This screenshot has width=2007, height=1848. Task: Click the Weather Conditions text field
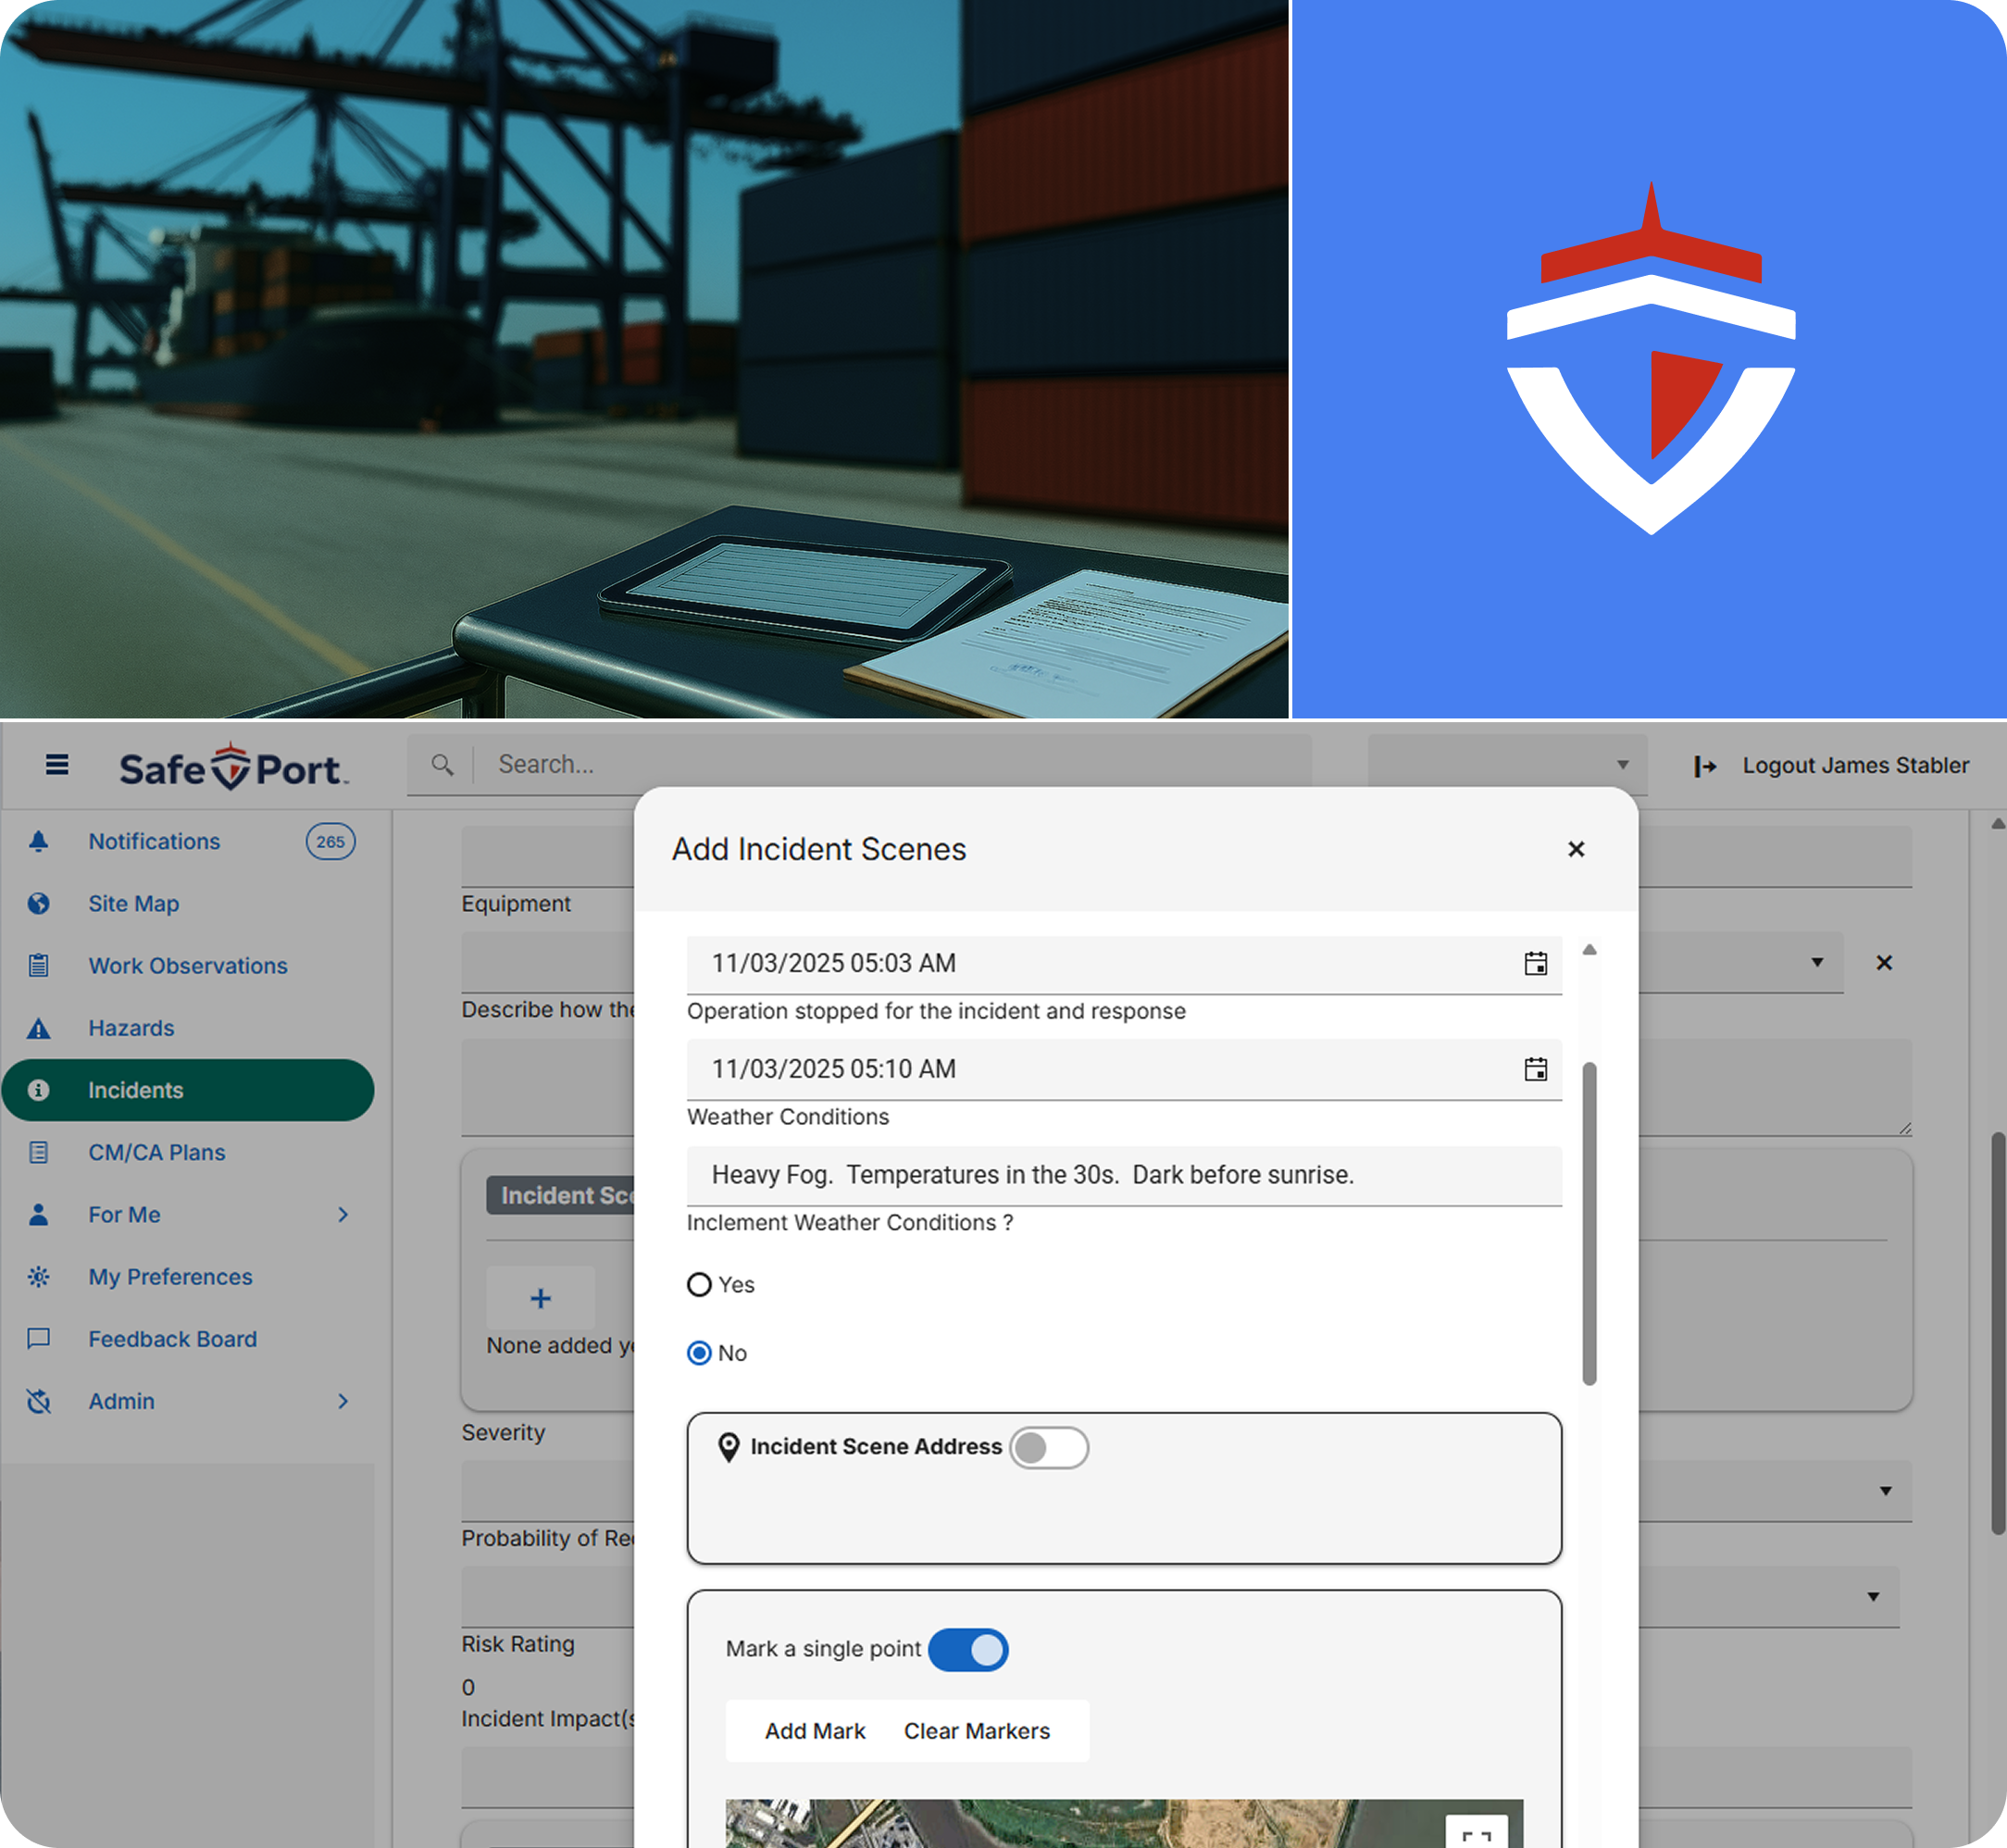(1123, 1174)
